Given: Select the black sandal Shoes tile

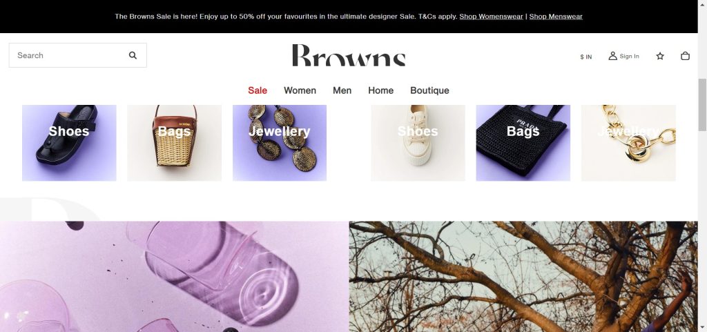Looking at the screenshot, I should (69, 143).
